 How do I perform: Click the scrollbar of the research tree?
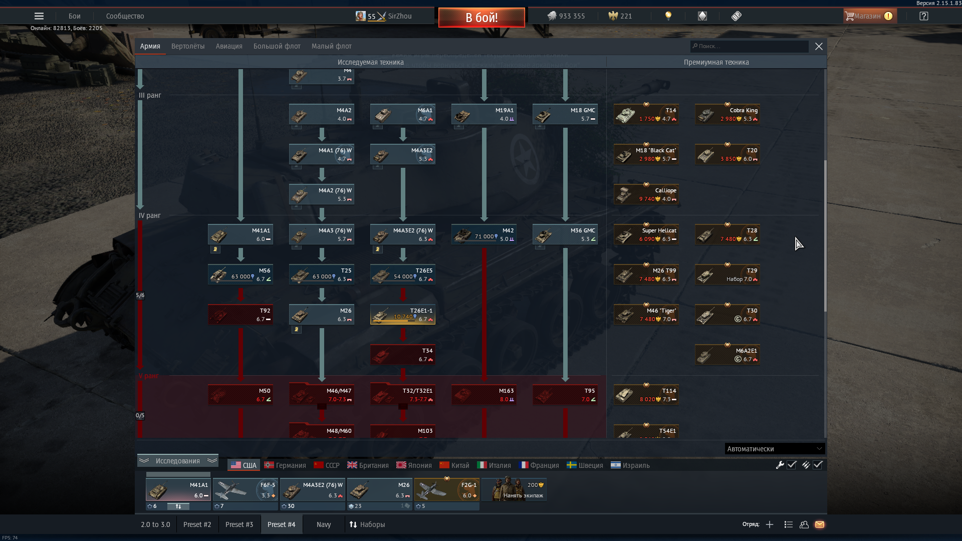click(x=825, y=235)
